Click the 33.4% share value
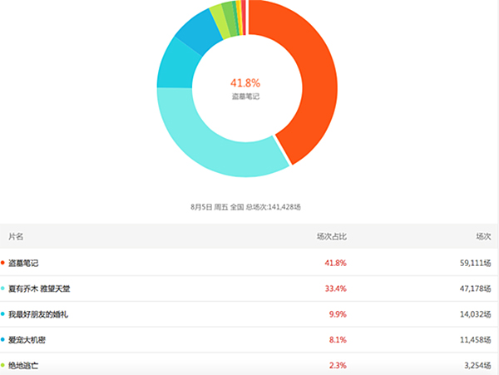499x375 pixels. (x=336, y=289)
